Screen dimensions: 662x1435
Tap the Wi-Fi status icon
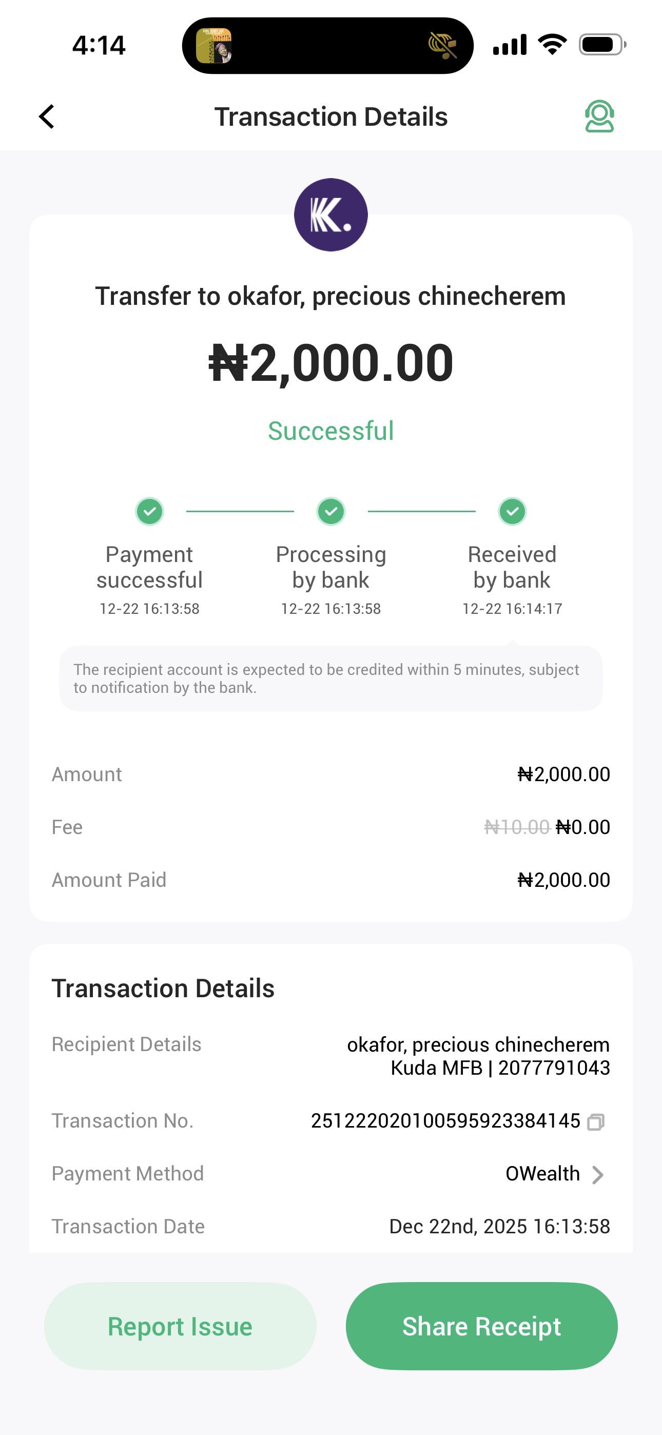[552, 45]
